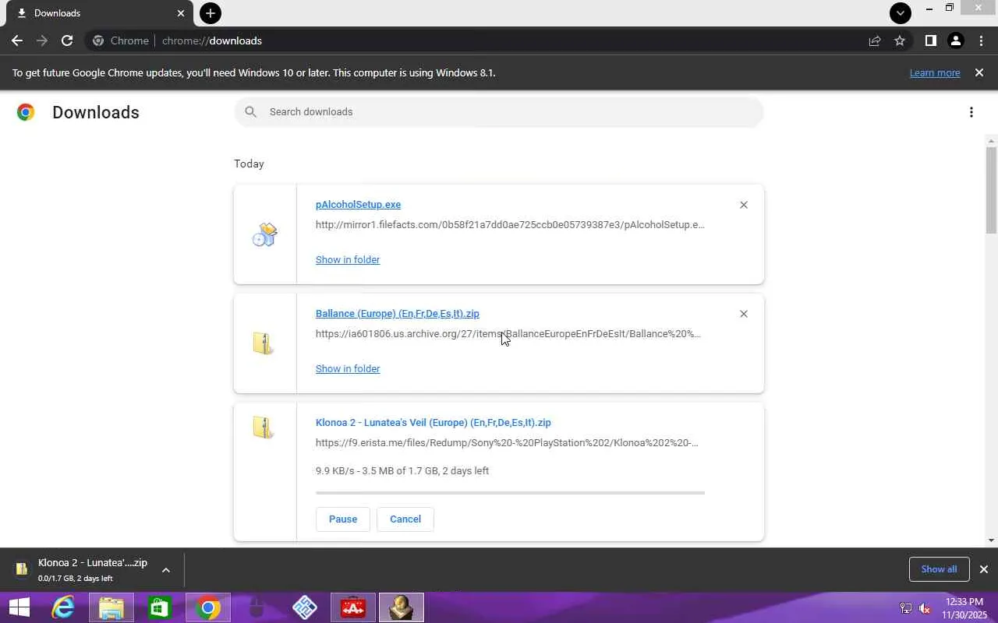
Task: Click the pAlcoholSetup.exe installer file icon
Action: pos(265,234)
